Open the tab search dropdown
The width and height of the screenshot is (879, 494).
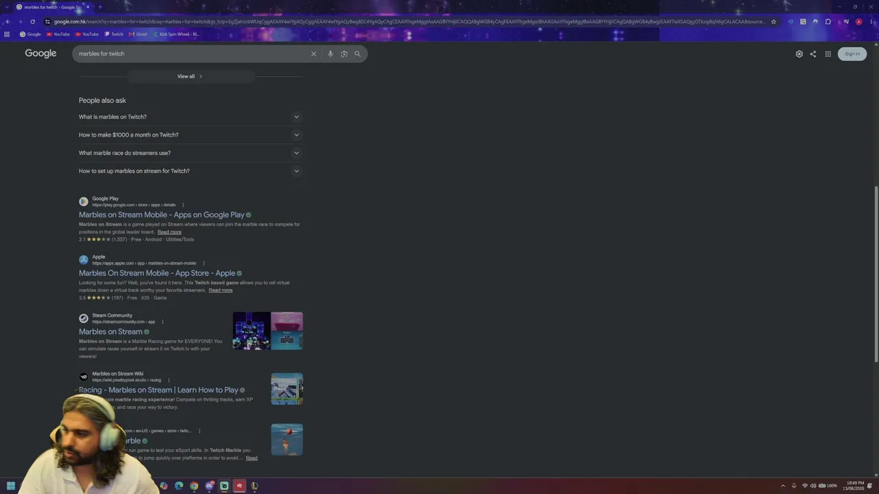click(6, 7)
